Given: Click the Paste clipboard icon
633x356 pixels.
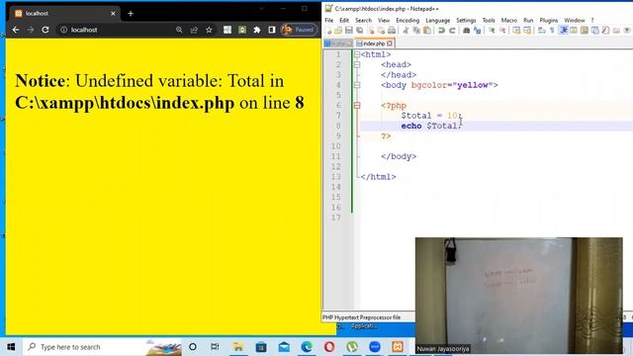Looking at the screenshot, I should (427, 31).
